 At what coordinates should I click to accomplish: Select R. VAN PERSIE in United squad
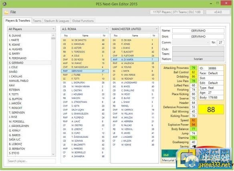tap(135, 75)
